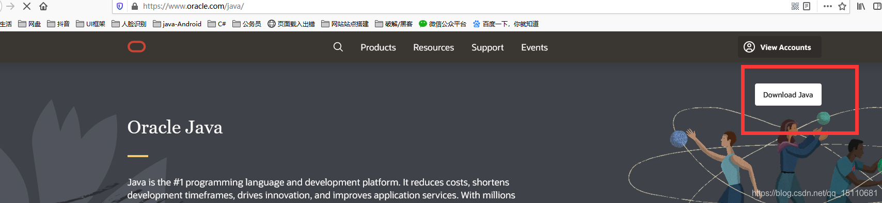
Task: Open the browser library icon
Action: (861, 6)
